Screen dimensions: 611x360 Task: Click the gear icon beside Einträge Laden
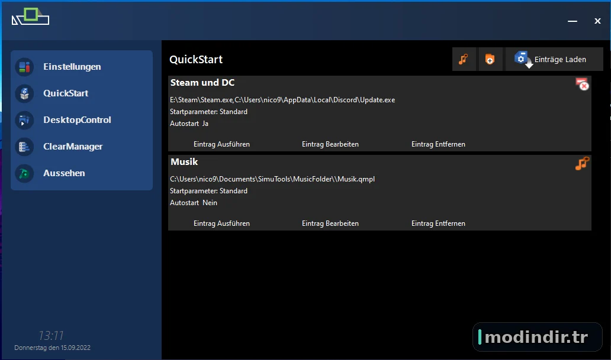point(522,59)
